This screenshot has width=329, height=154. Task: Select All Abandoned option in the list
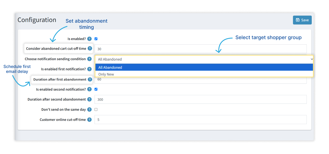click(x=204, y=67)
